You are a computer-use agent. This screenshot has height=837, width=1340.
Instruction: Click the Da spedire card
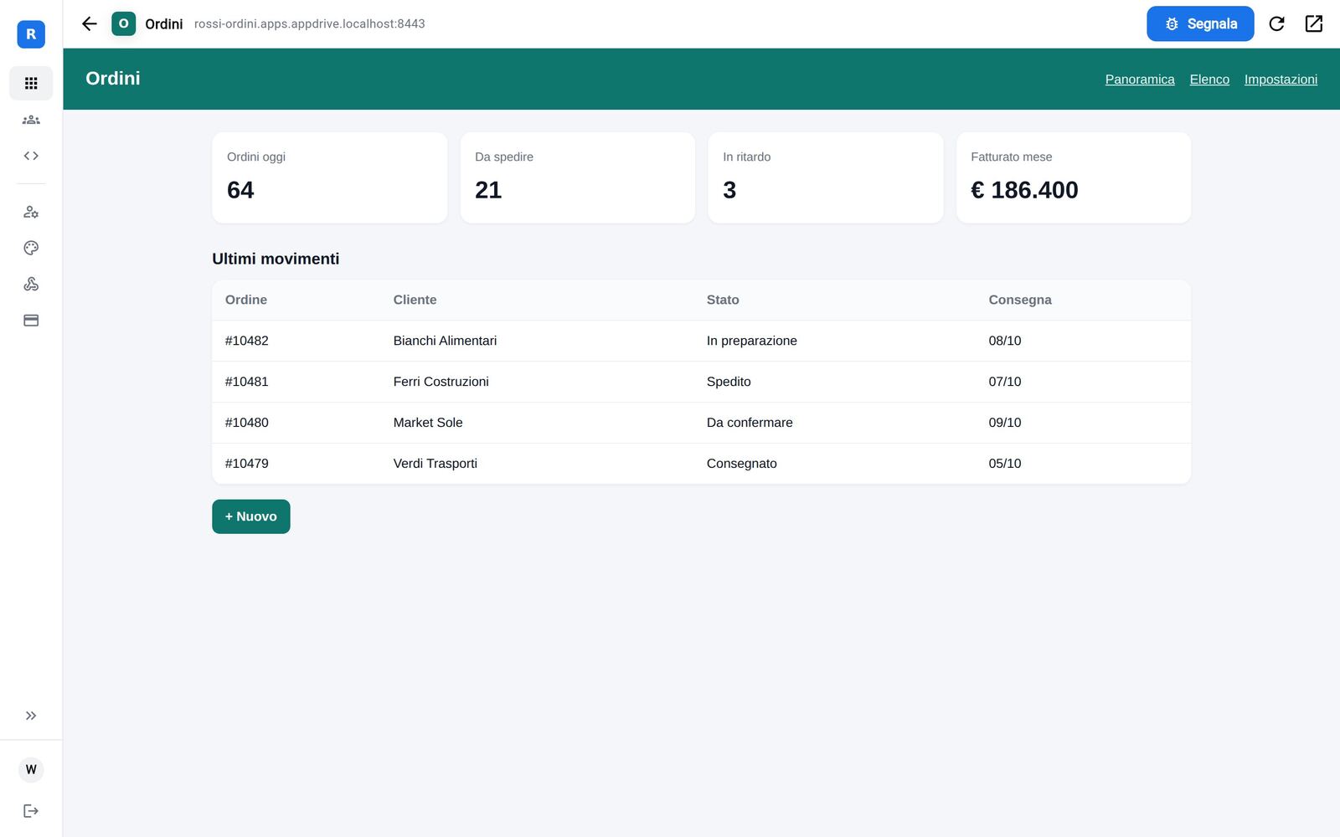point(578,177)
